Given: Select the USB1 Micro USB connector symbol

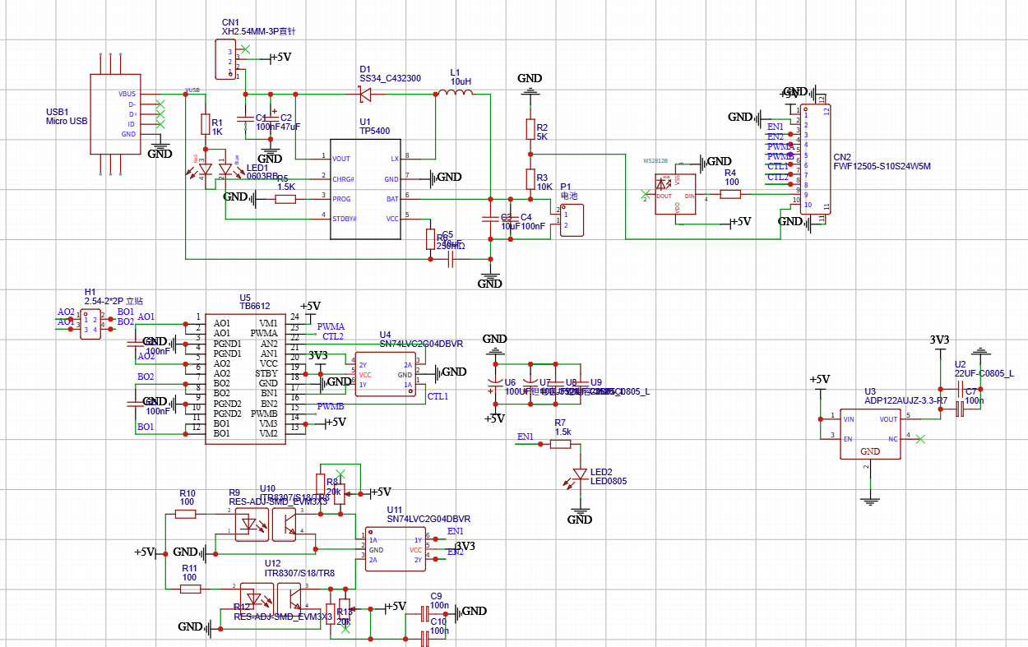Looking at the screenshot, I should tap(115, 114).
